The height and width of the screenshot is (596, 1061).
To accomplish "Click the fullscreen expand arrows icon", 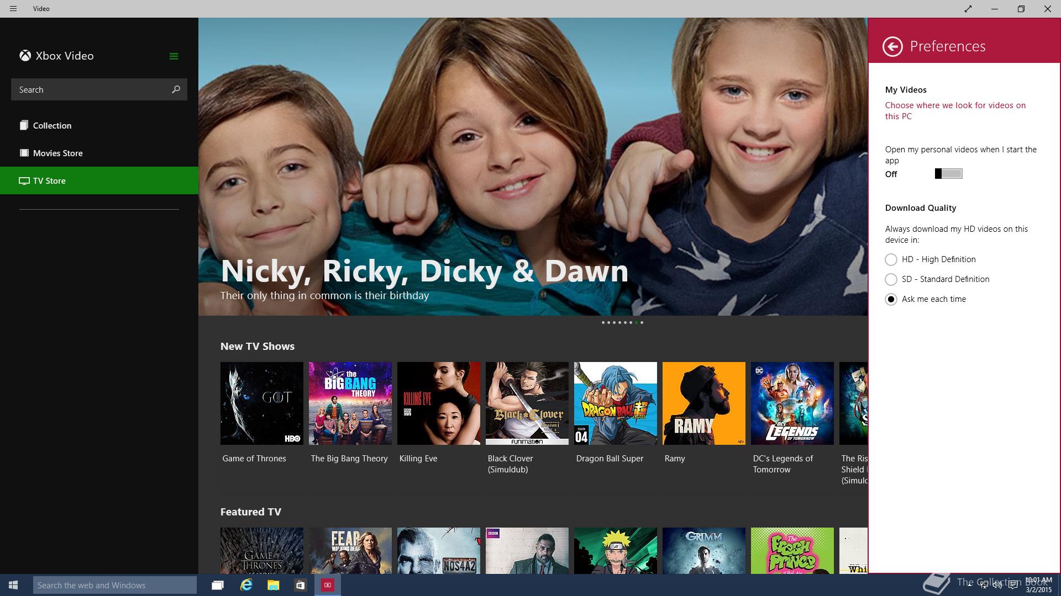I will pyautogui.click(x=968, y=9).
